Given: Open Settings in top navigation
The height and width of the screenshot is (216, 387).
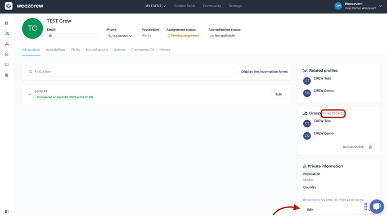Looking at the screenshot, I should pyautogui.click(x=235, y=6).
